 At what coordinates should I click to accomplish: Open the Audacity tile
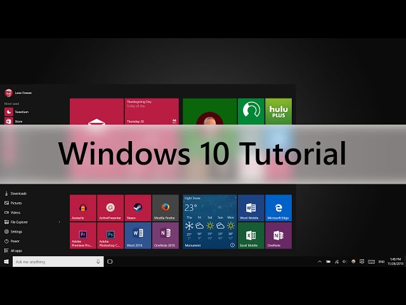(83, 208)
